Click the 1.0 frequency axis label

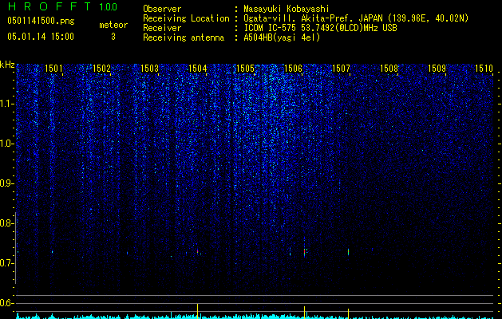6,144
